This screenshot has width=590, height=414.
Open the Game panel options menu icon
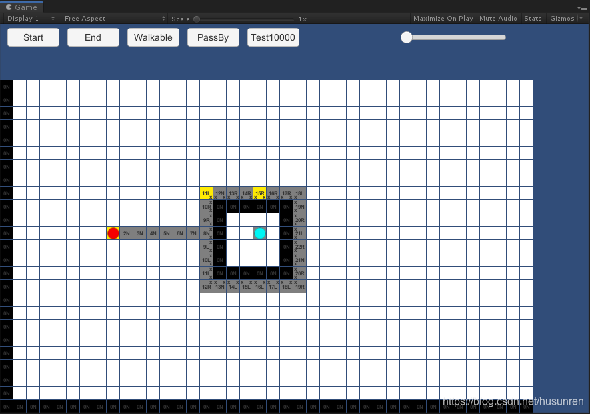[582, 8]
